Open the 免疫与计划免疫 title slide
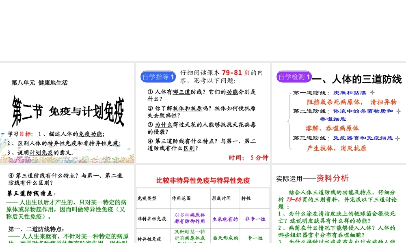Image resolution: width=406 pixels, height=243 pixels. (67, 113)
